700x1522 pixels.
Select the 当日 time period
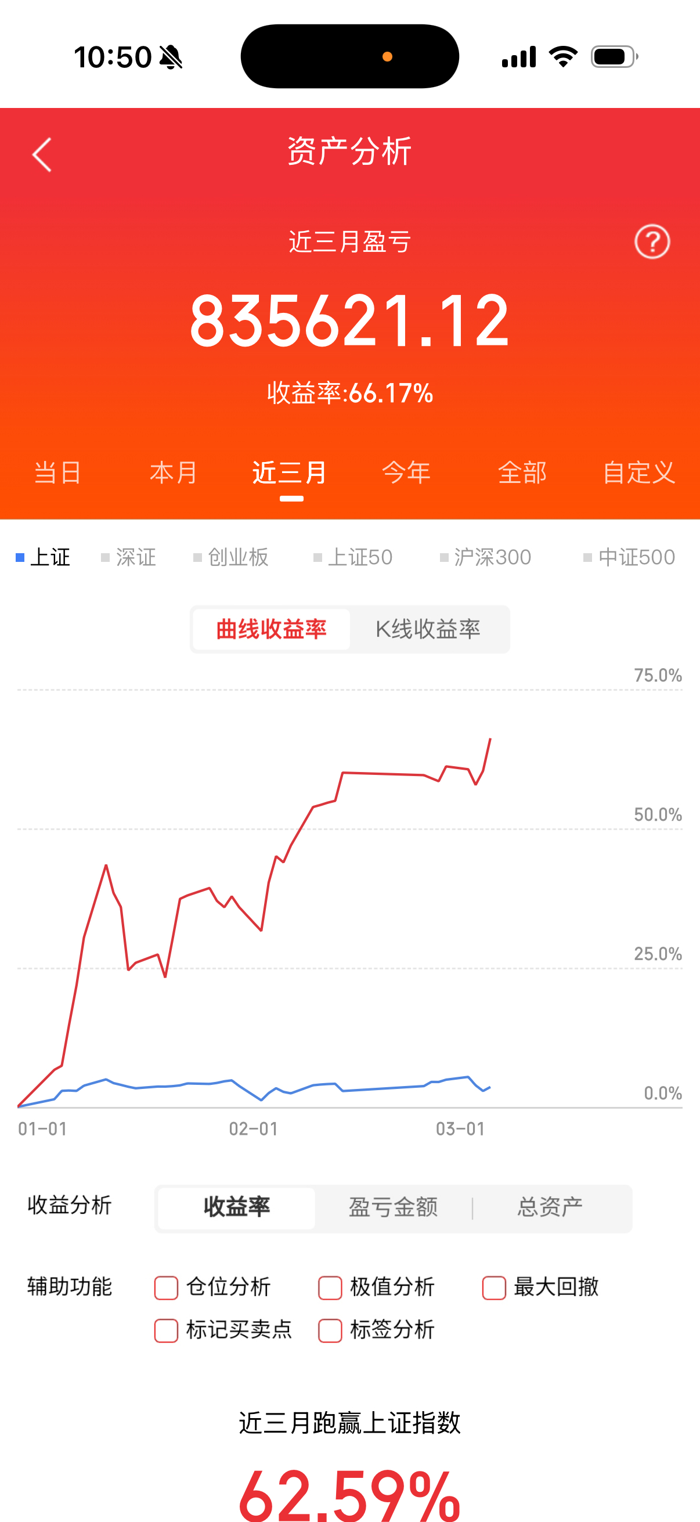57,472
